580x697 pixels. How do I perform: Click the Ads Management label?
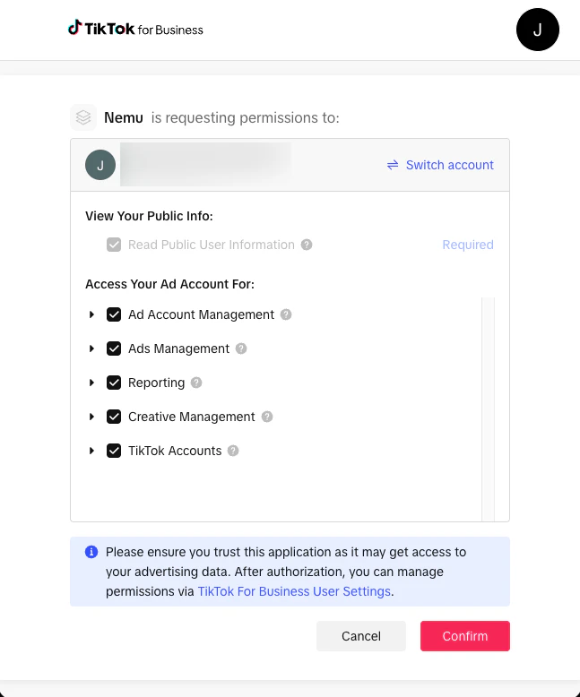[x=178, y=348]
